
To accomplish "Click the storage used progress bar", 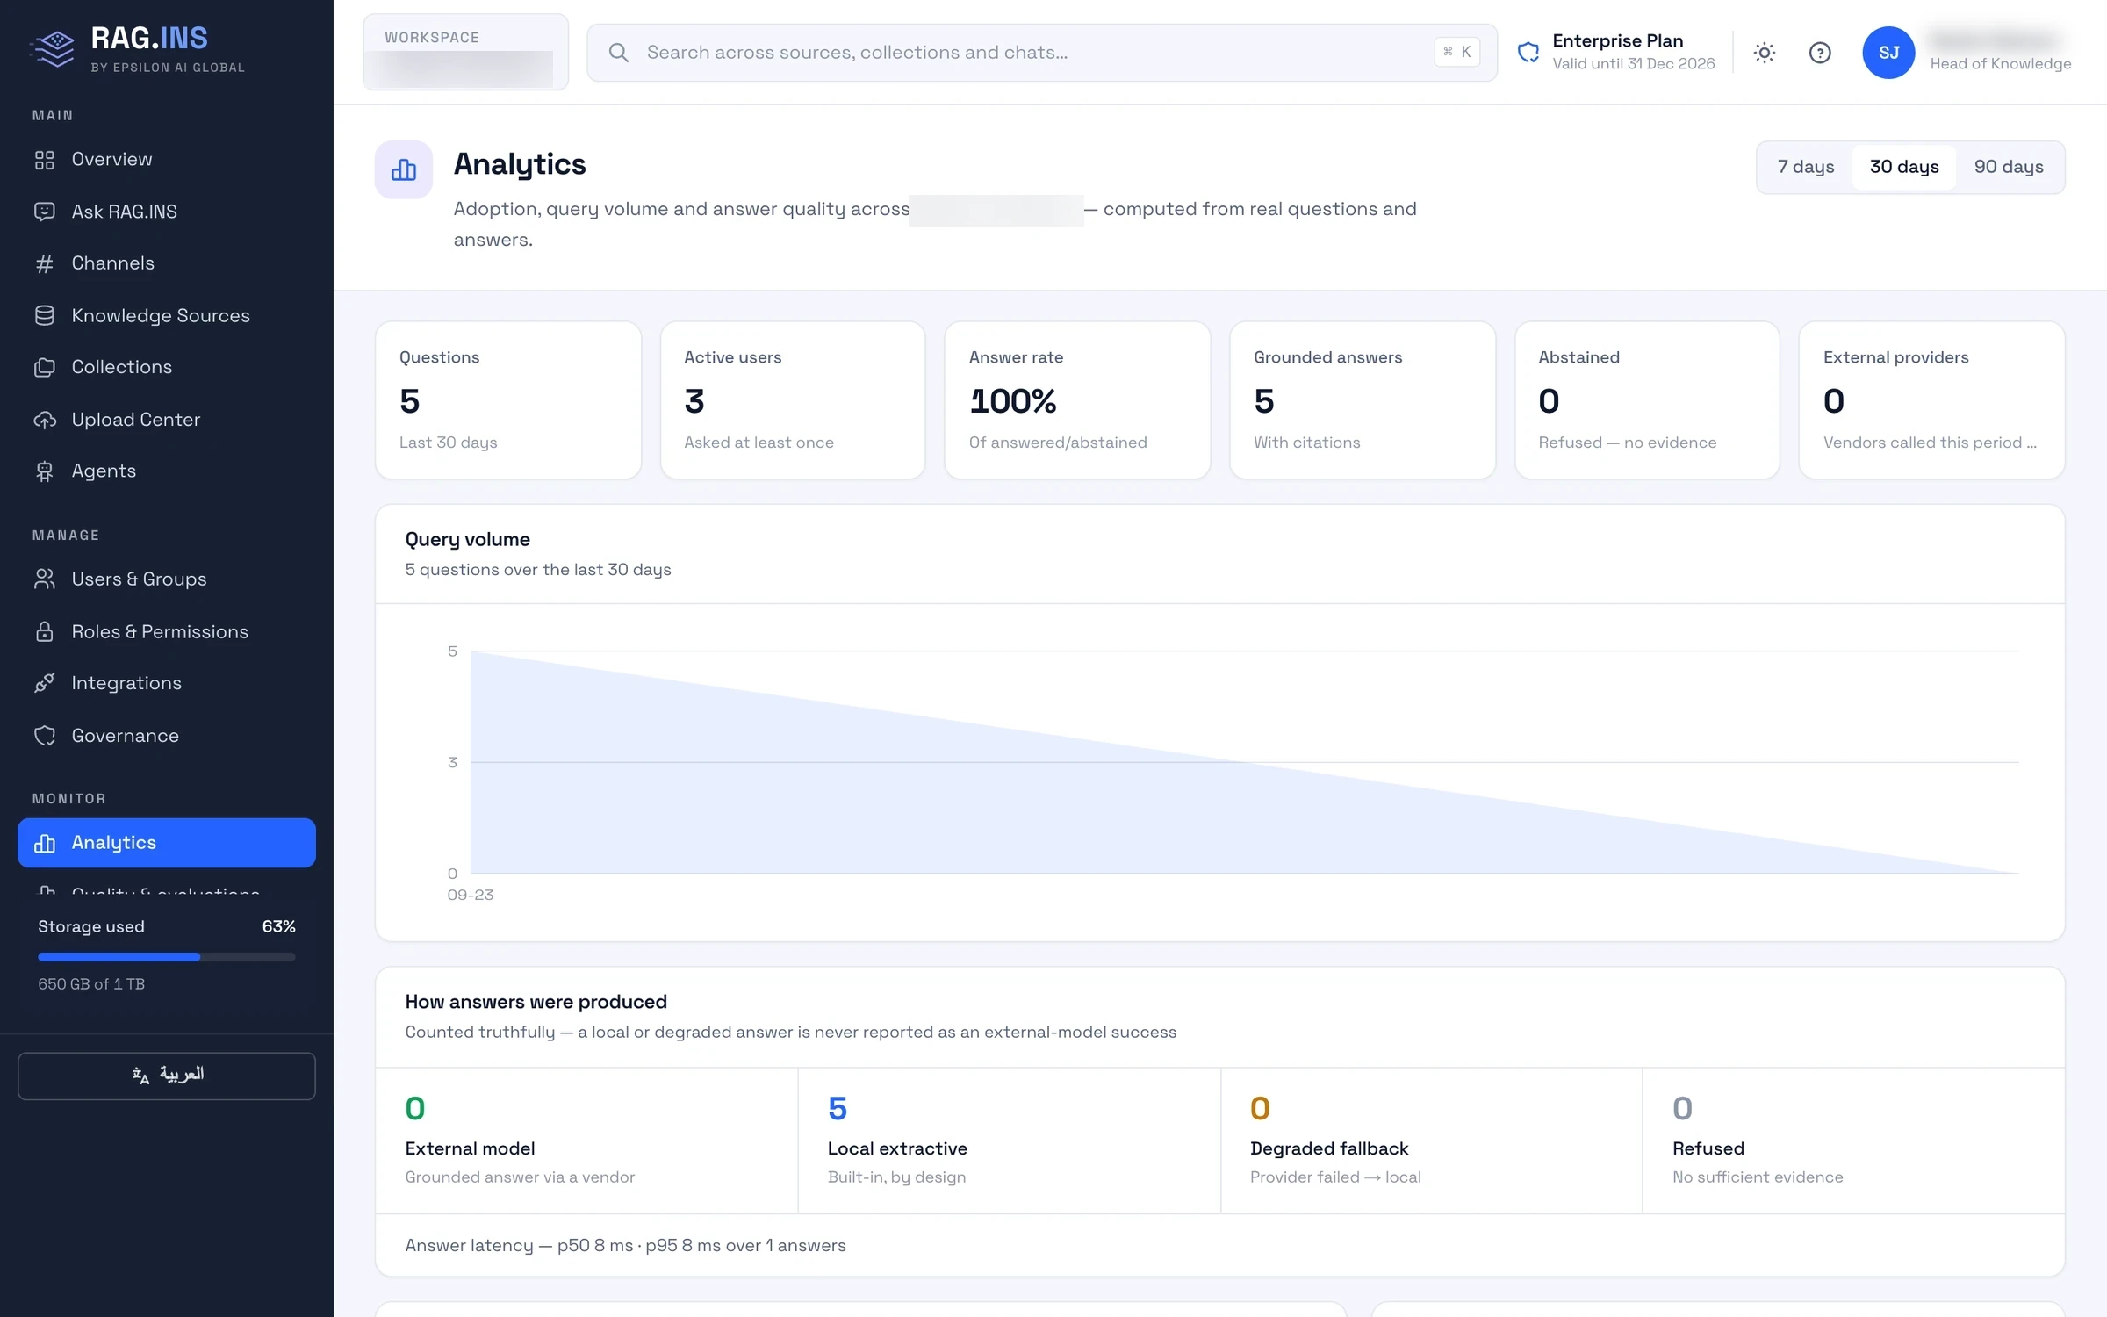I will point(167,957).
